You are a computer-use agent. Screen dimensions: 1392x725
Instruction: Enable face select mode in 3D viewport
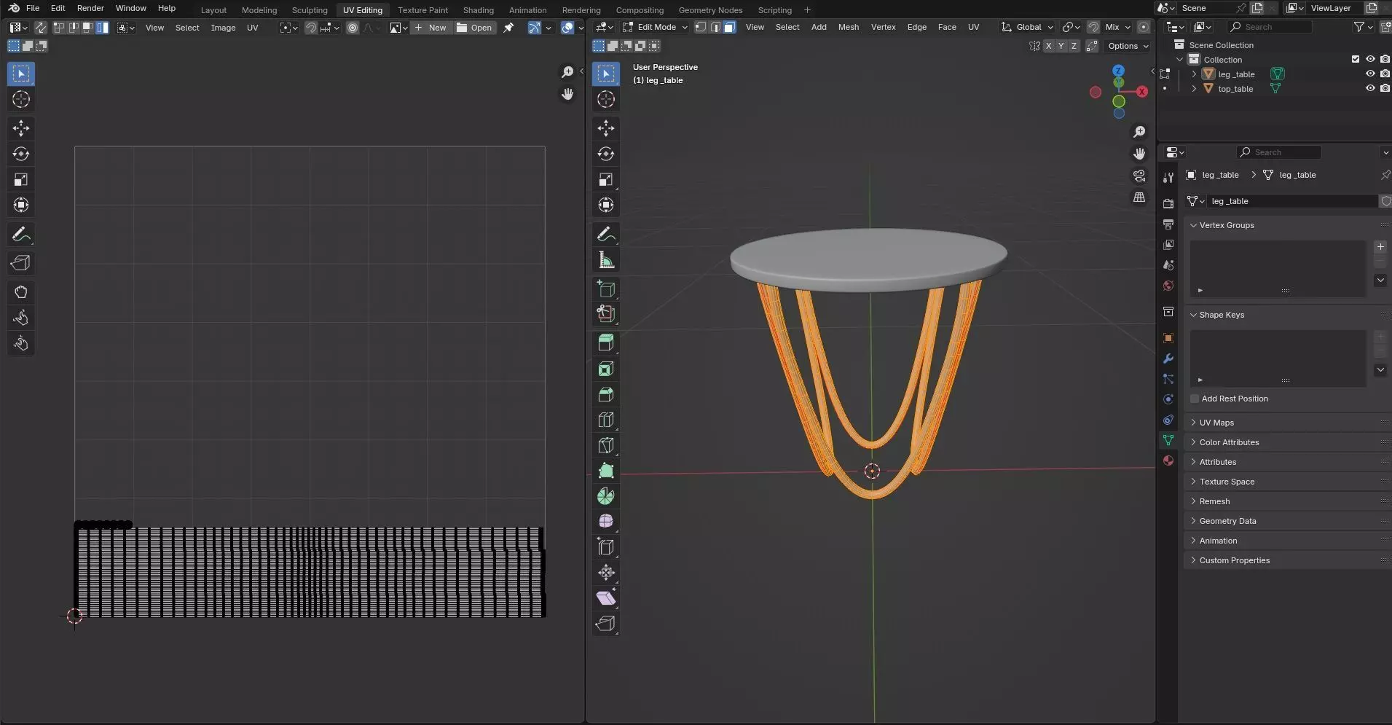pyautogui.click(x=729, y=27)
